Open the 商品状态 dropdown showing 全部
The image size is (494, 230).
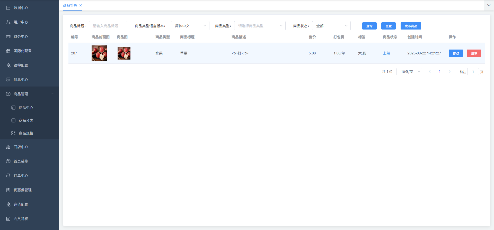coord(331,26)
